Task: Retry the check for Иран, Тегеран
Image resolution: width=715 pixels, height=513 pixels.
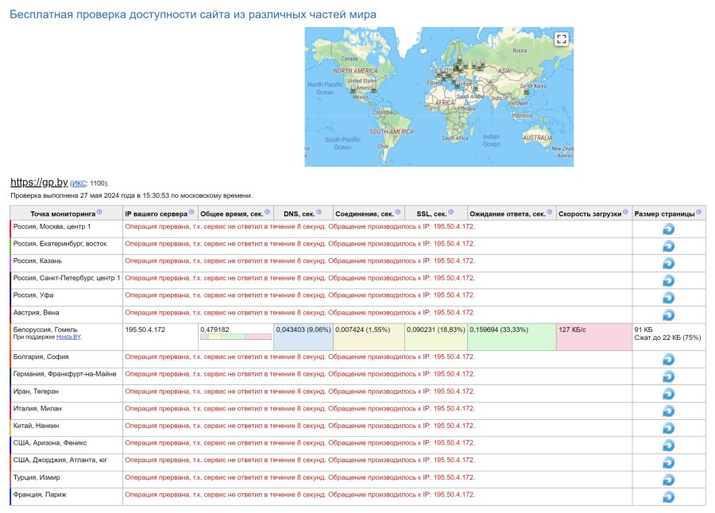Action: (x=668, y=393)
